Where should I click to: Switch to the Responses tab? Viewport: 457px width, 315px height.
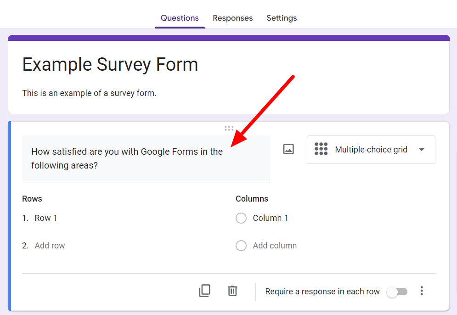click(232, 18)
